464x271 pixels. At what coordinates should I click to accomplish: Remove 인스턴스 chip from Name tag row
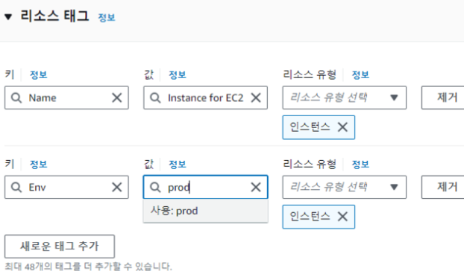pos(342,127)
